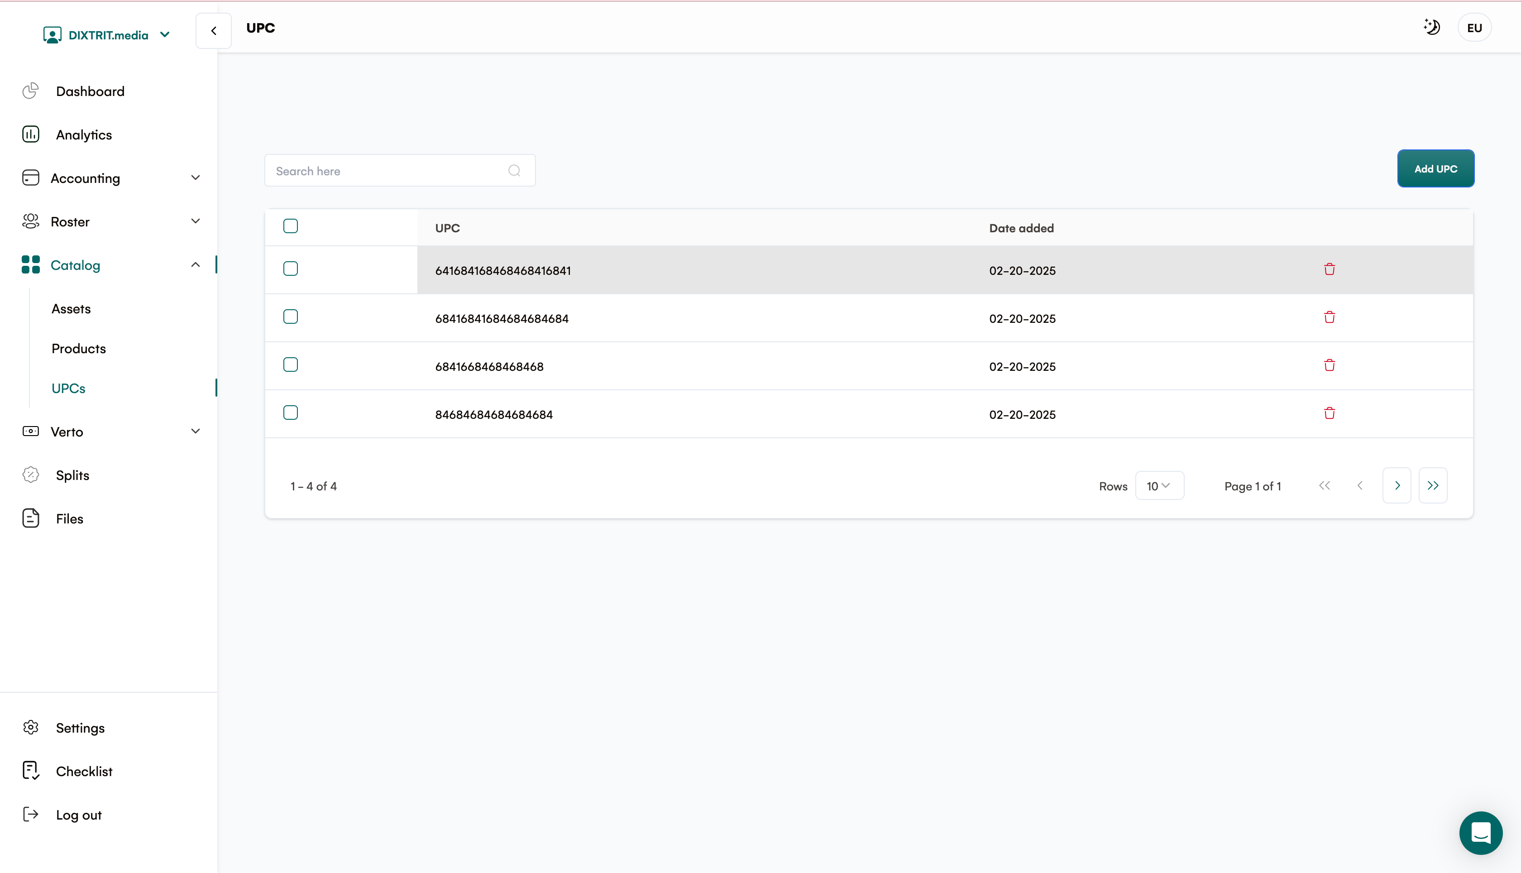Select UPCs under Catalog
This screenshot has width=1521, height=873.
68,388
